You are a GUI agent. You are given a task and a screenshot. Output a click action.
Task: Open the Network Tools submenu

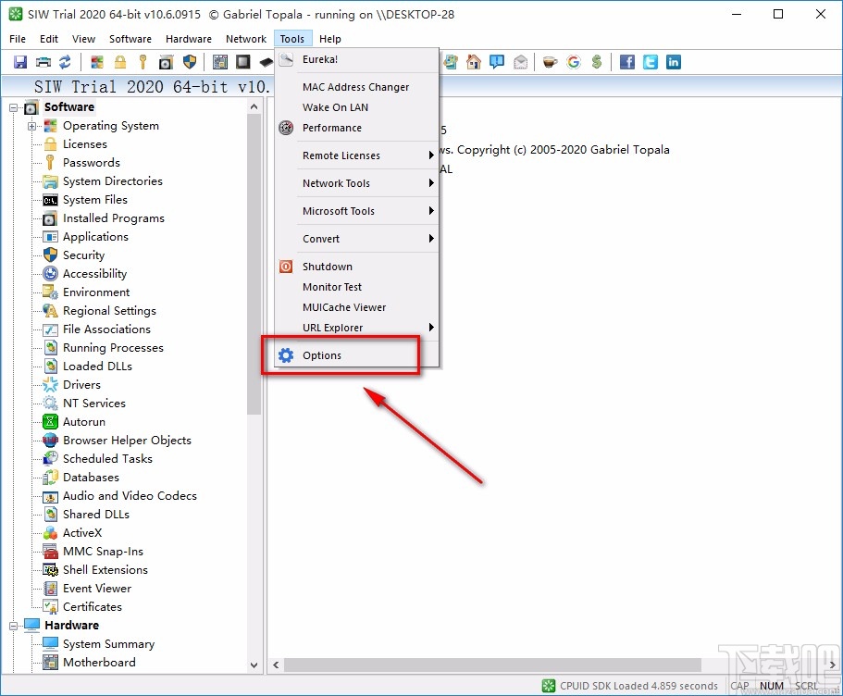coord(356,183)
